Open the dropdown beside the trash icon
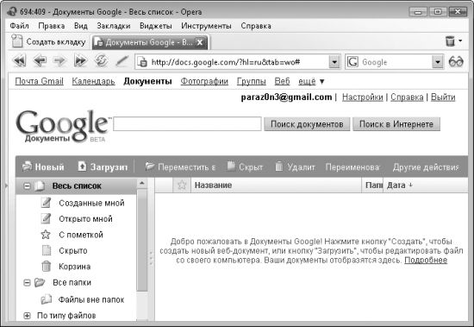This screenshot has height=327, width=474. coord(460,41)
